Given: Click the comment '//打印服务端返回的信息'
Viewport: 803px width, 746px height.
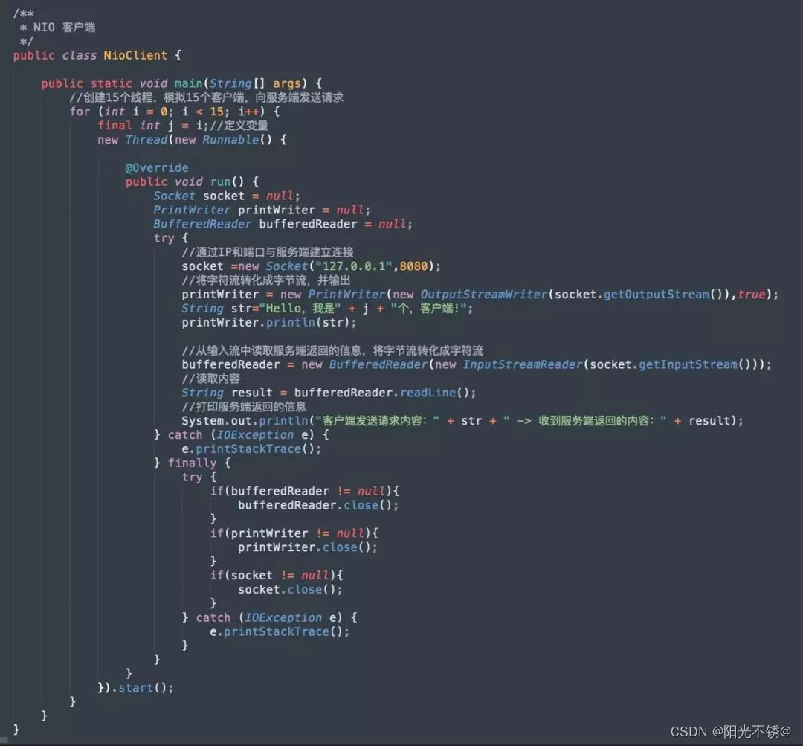Looking at the screenshot, I should pos(244,407).
